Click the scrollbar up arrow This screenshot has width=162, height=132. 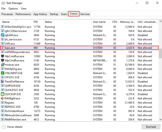(x=160, y=22)
